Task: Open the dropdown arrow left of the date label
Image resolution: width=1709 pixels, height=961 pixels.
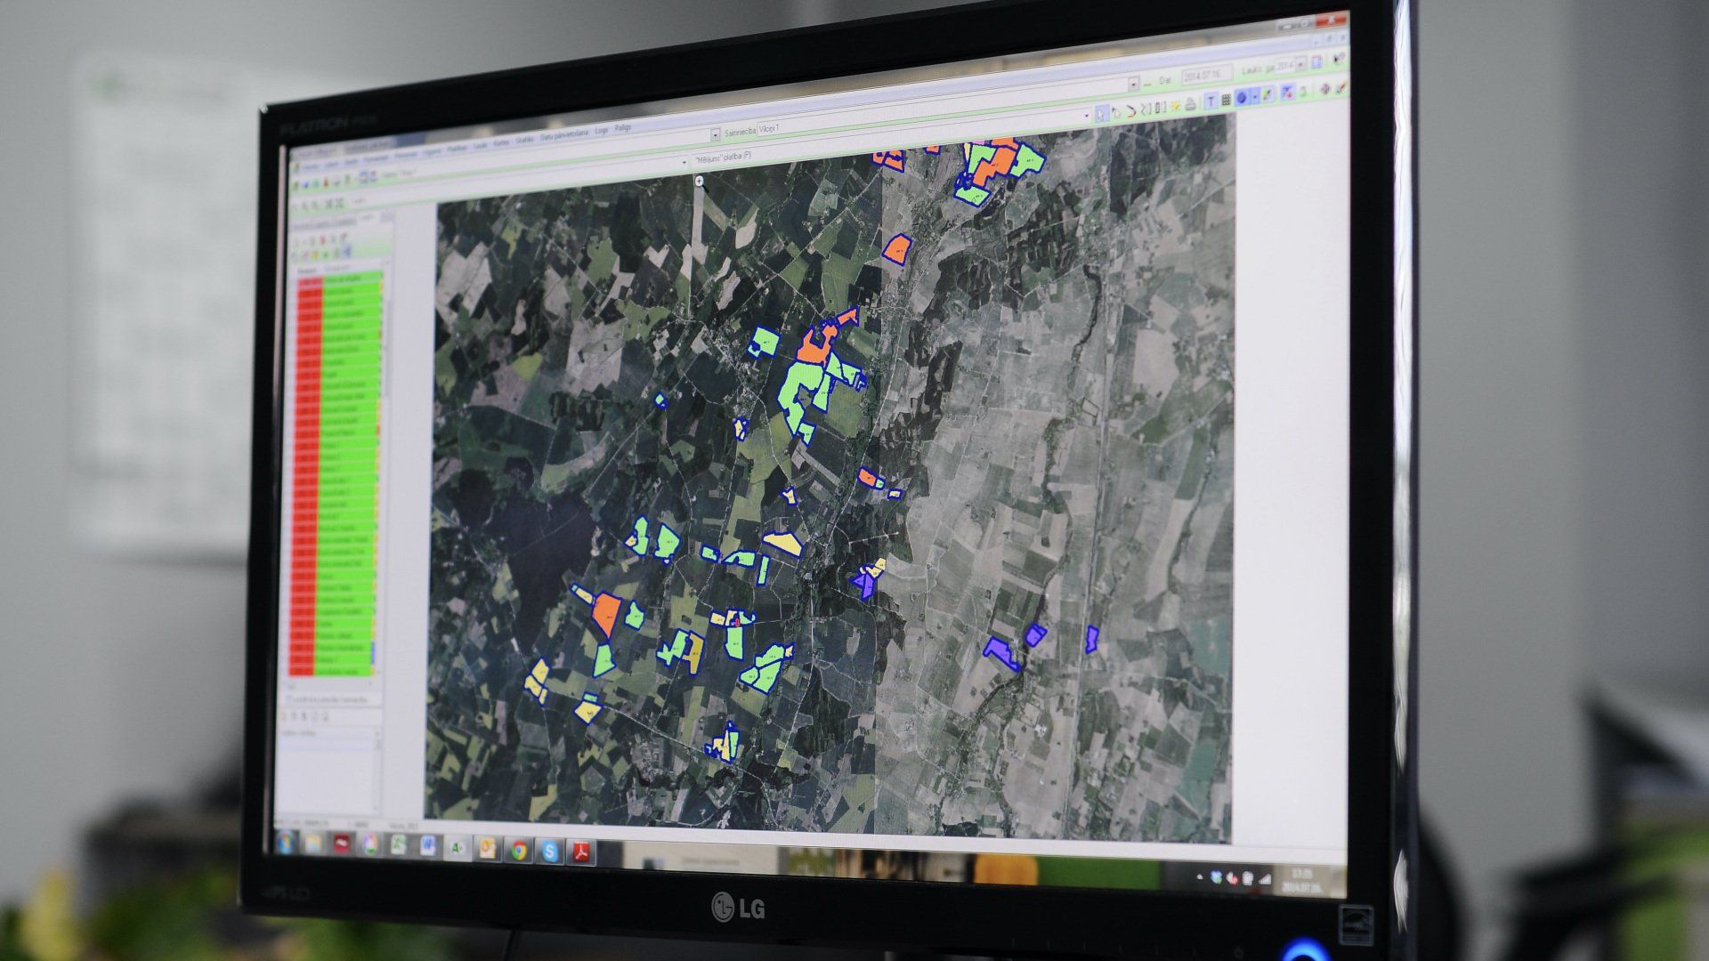Action: click(x=1134, y=84)
